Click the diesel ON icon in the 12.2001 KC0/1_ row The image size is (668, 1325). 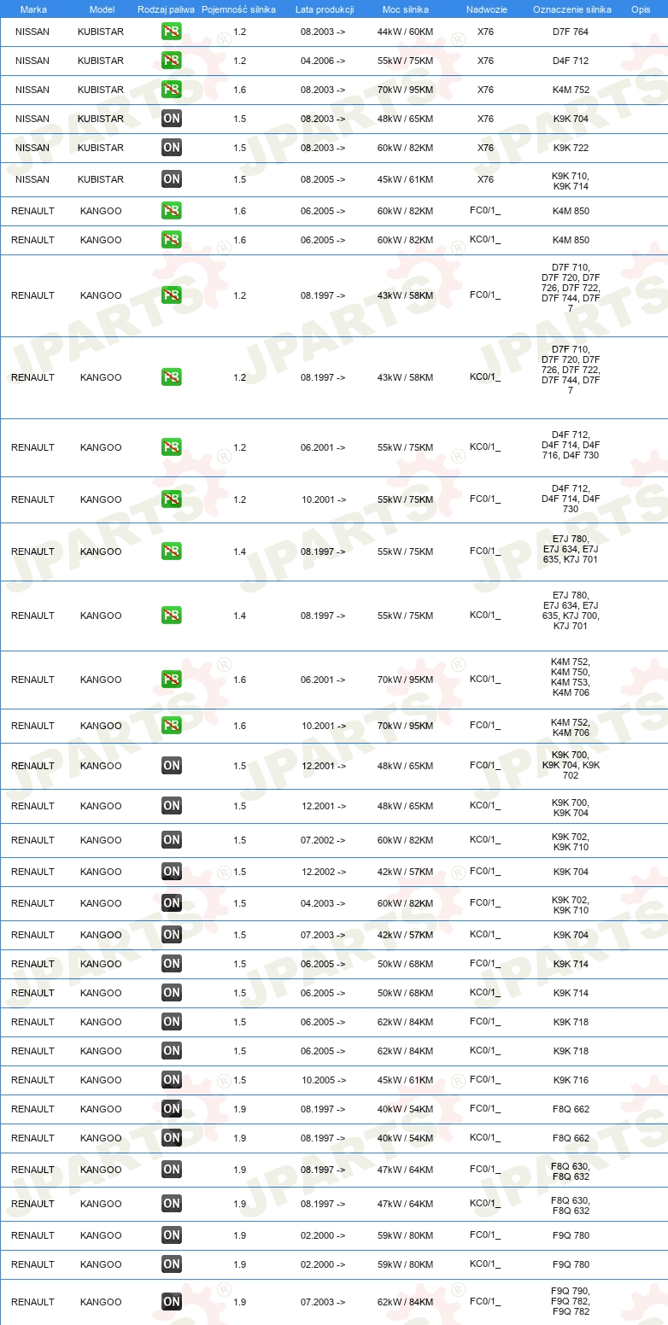click(172, 806)
